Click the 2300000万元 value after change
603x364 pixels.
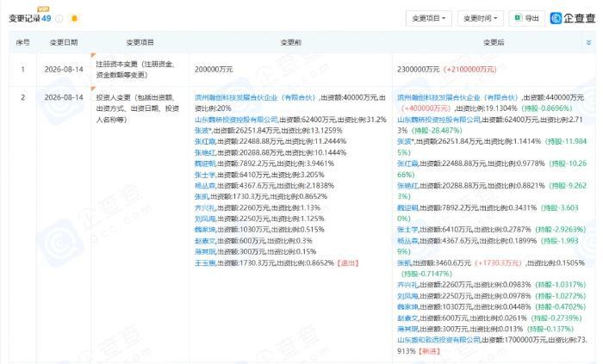tap(418, 70)
